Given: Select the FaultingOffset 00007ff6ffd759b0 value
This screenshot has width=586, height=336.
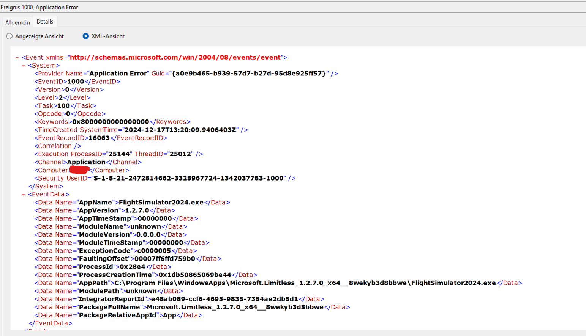Looking at the screenshot, I should pyautogui.click(x=165, y=259).
